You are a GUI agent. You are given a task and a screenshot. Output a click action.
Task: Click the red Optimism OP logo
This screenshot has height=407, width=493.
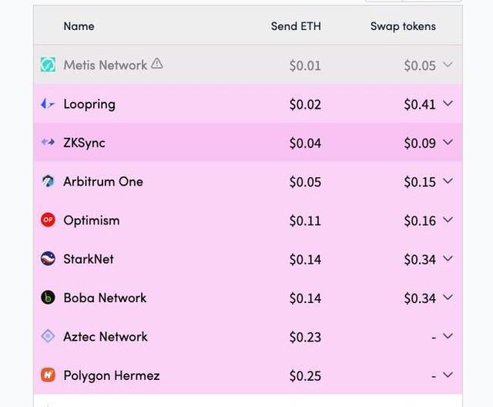coord(48,220)
